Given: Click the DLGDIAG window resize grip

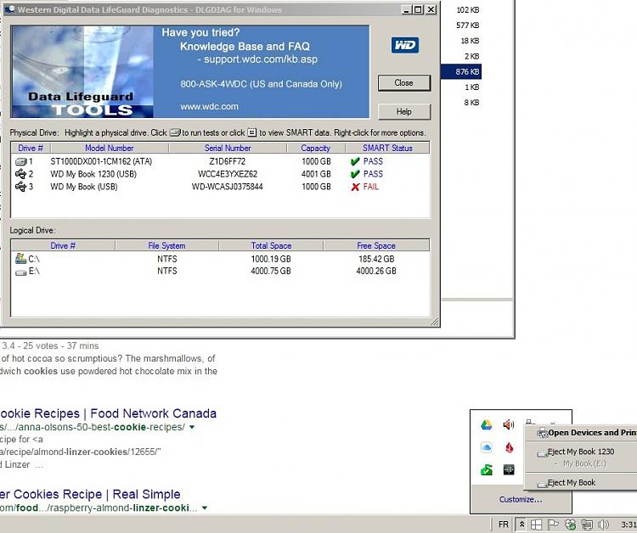Looking at the screenshot, I should [x=435, y=322].
